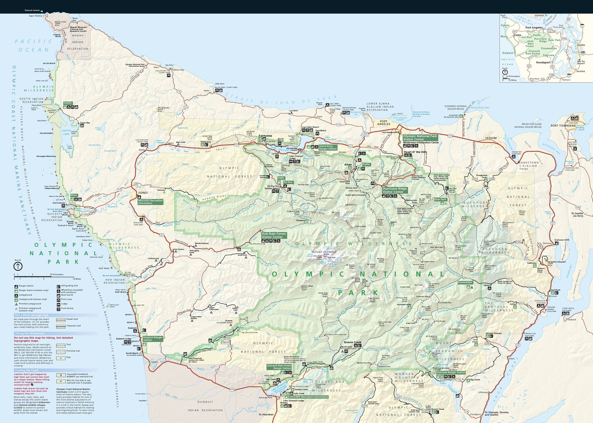Select the Olympic National Park Visitor Center label

(x=420, y=138)
